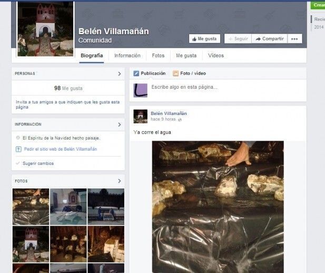Click the Publicación pencil icon

[136, 73]
